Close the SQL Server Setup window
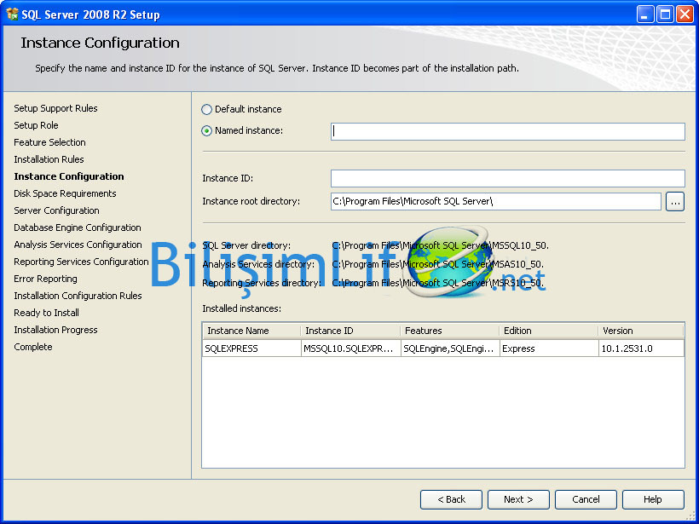 coord(685,14)
